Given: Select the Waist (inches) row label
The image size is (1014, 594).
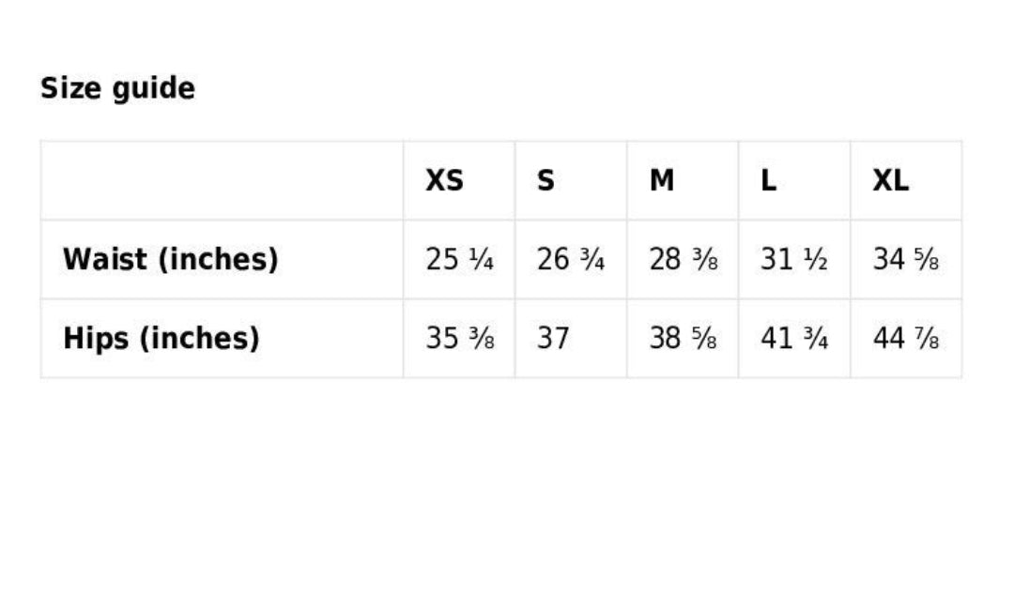Looking at the screenshot, I should coord(170,259).
